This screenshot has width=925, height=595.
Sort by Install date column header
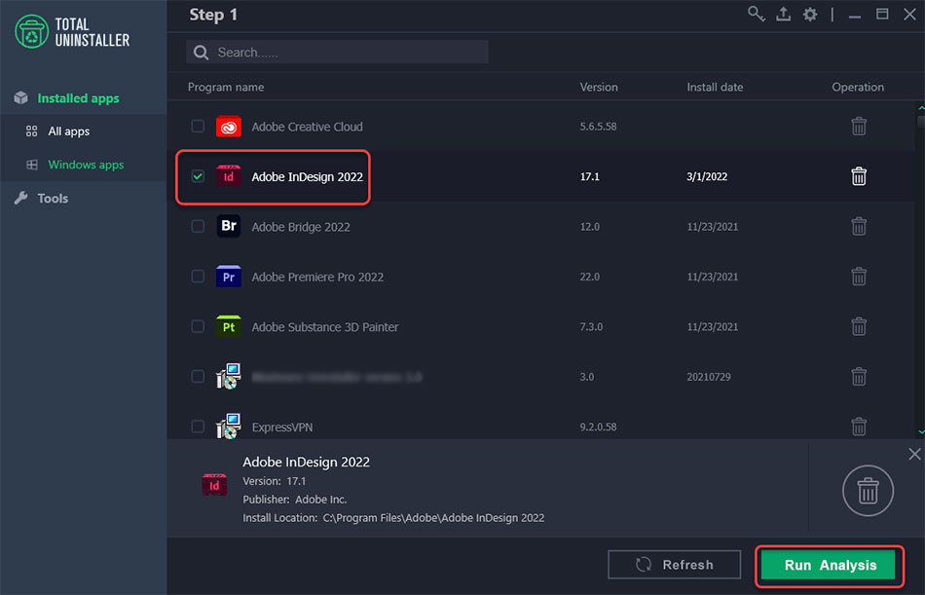tap(715, 87)
